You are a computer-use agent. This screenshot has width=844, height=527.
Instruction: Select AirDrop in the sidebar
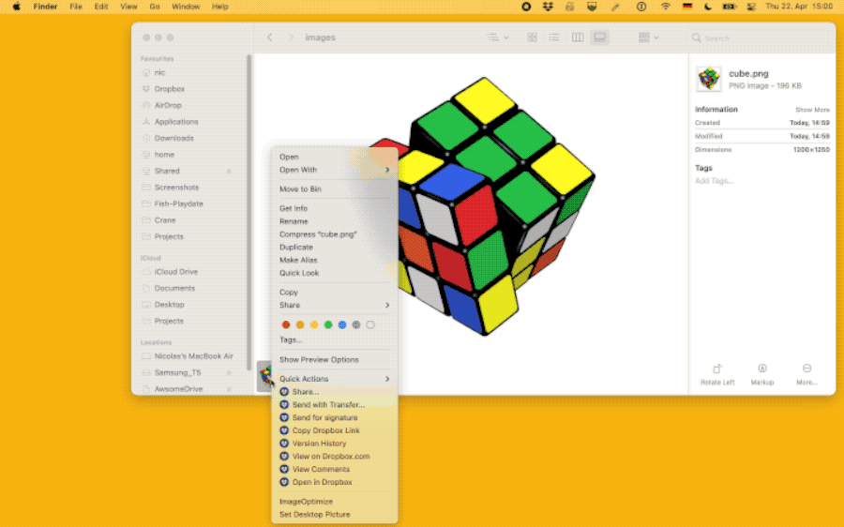click(x=168, y=106)
